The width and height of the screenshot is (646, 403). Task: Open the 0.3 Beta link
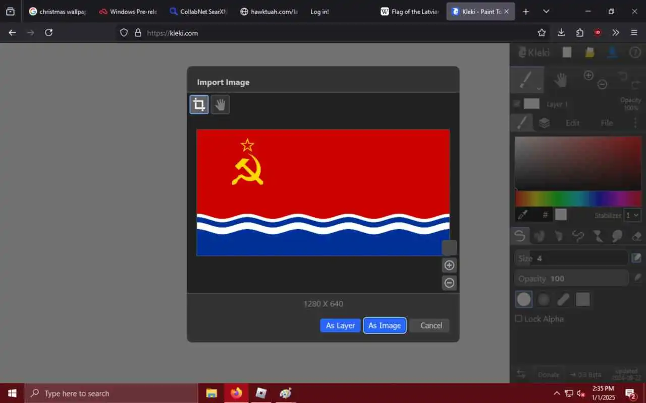(585, 375)
